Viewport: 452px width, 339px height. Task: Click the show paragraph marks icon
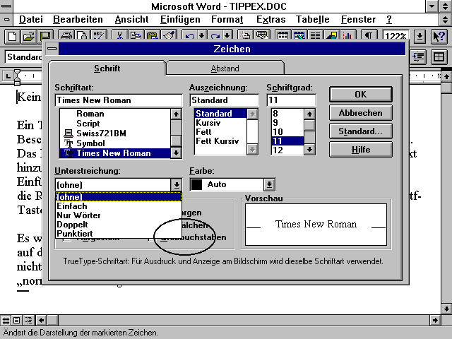click(x=370, y=36)
